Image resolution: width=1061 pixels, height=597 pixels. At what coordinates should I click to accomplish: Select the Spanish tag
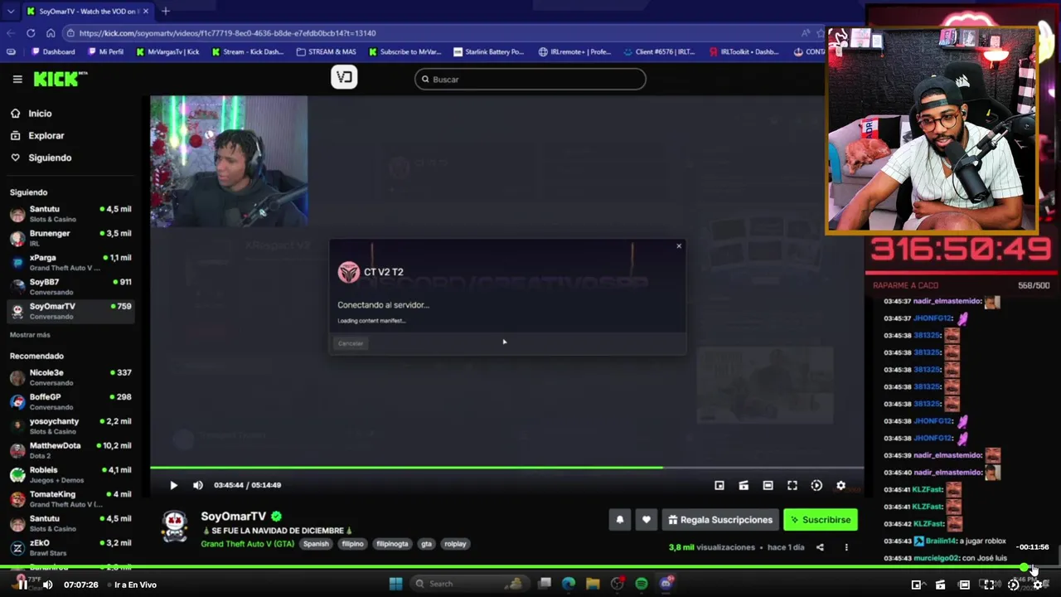coord(316,544)
